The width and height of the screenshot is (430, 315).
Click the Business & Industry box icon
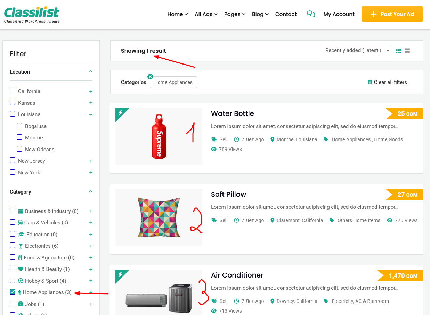pyautogui.click(x=21, y=211)
